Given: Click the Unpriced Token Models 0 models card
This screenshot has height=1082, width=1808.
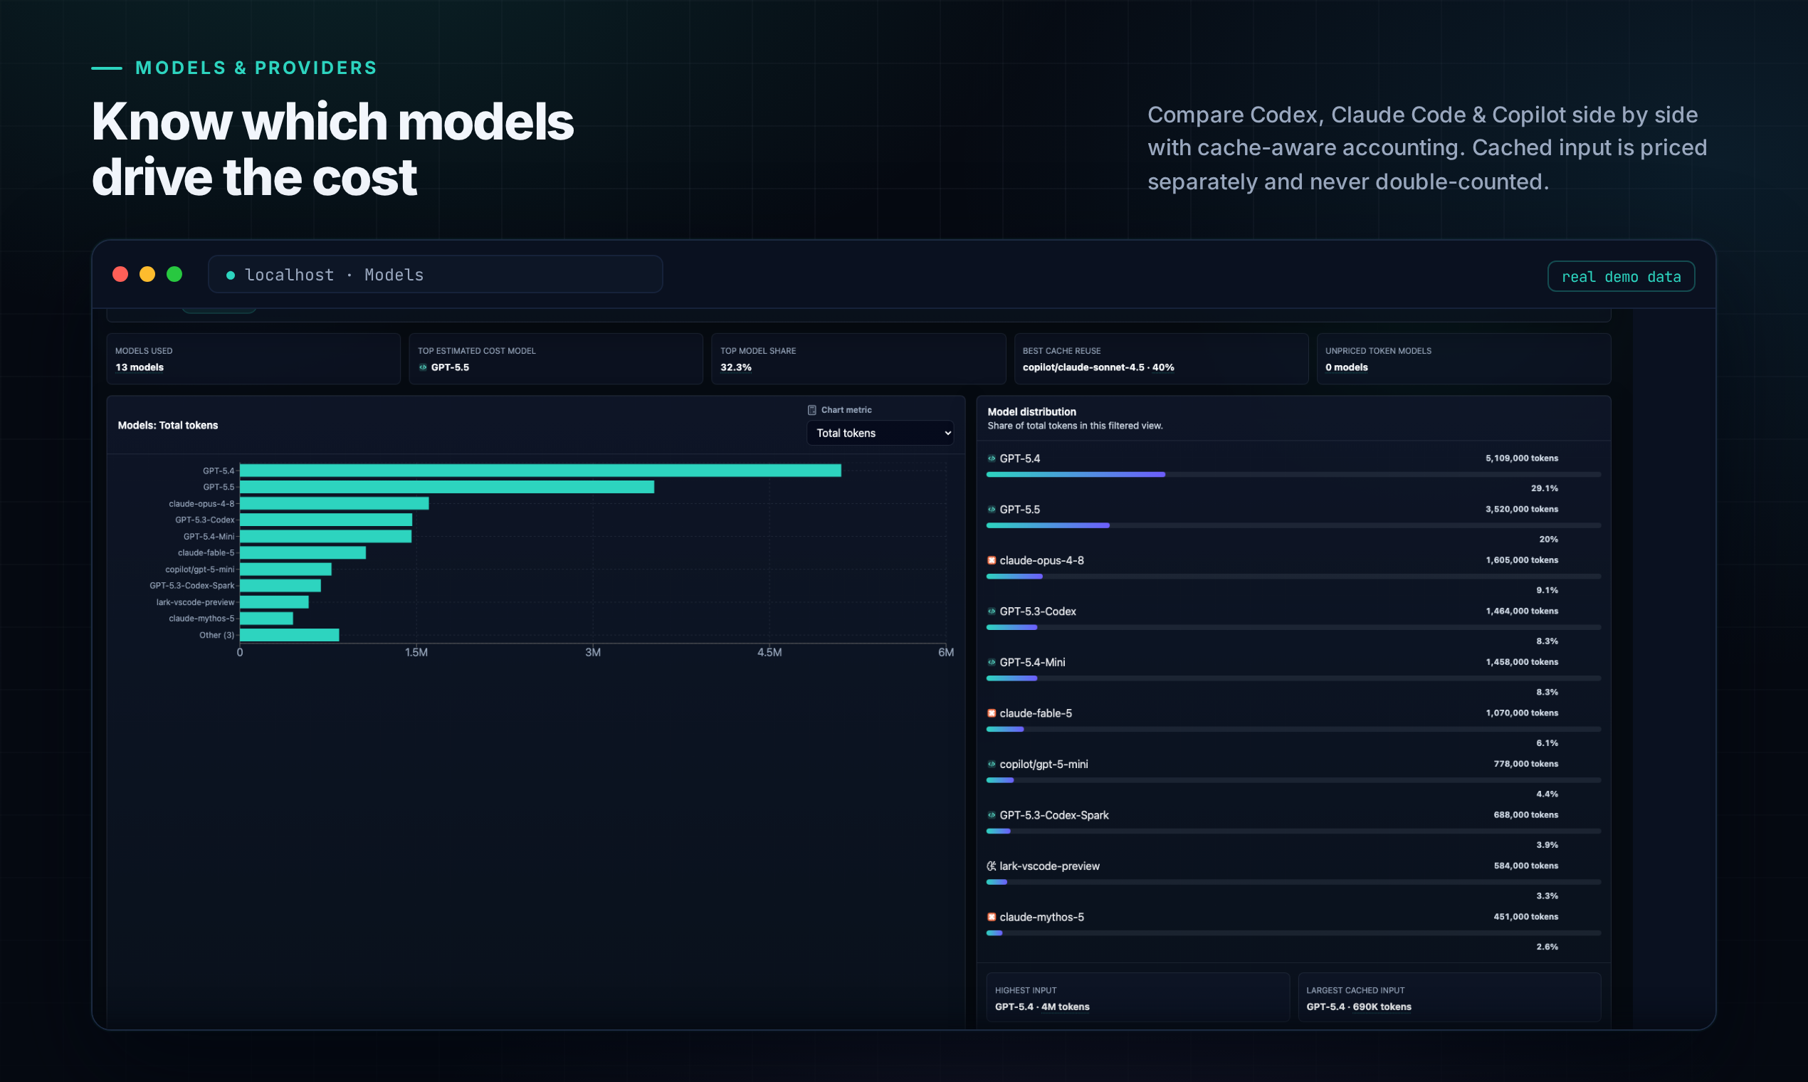Looking at the screenshot, I should (x=1463, y=359).
